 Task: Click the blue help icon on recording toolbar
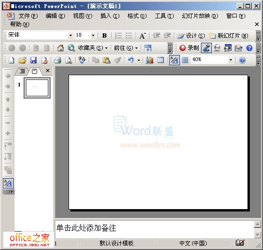pyautogui.click(x=249, y=48)
